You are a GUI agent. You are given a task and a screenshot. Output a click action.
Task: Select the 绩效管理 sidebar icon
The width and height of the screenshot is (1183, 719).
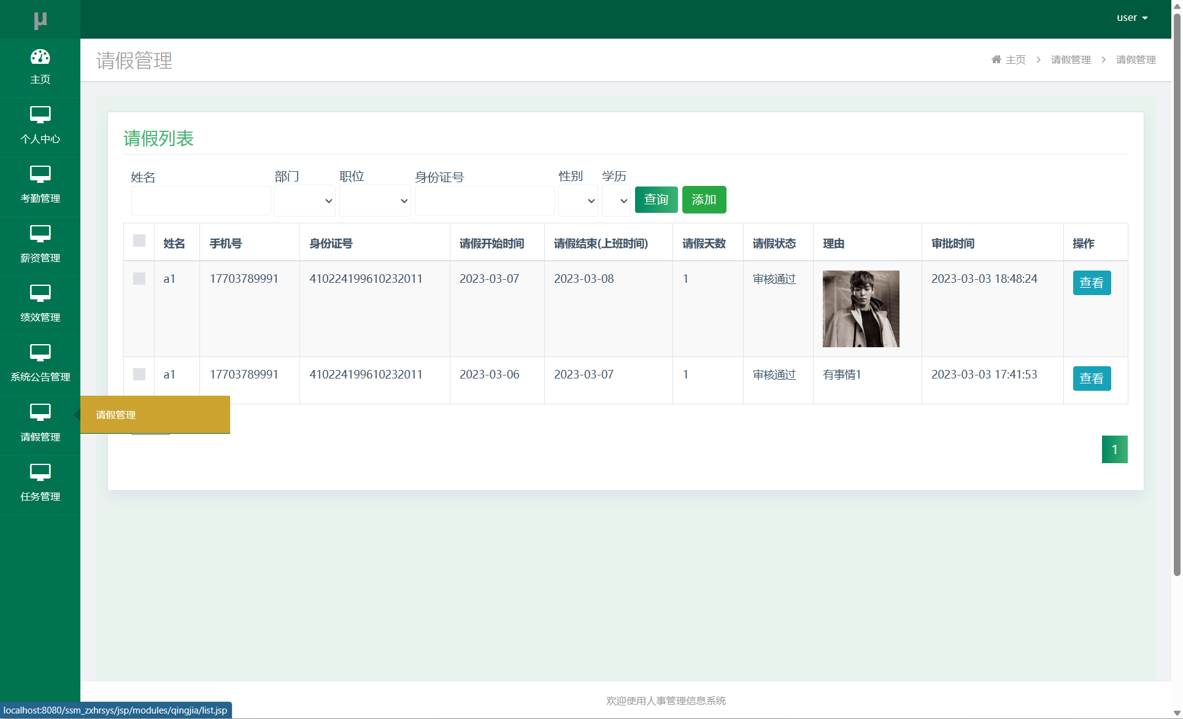(x=40, y=293)
